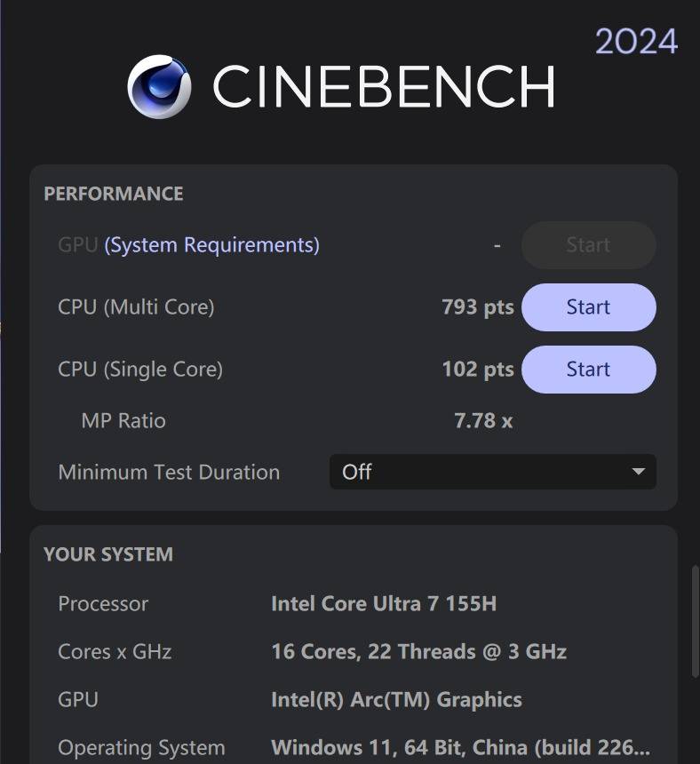This screenshot has height=764, width=700.
Task: Click the 102 pts single core score
Action: (477, 370)
